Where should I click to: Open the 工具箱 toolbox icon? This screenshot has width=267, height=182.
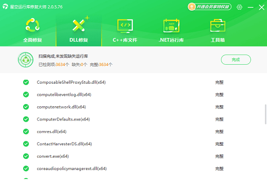point(218,25)
